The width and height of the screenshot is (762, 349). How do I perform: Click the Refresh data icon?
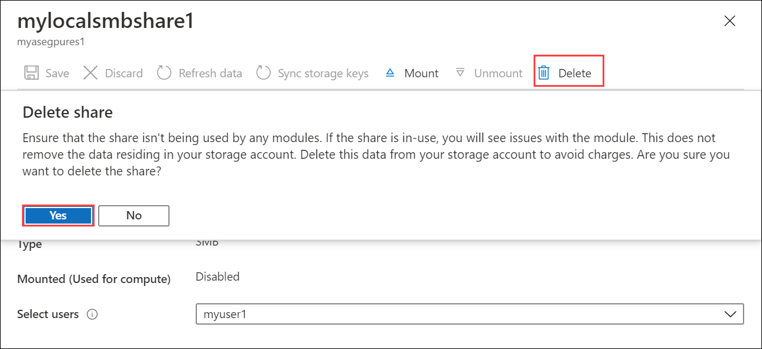[x=164, y=73]
